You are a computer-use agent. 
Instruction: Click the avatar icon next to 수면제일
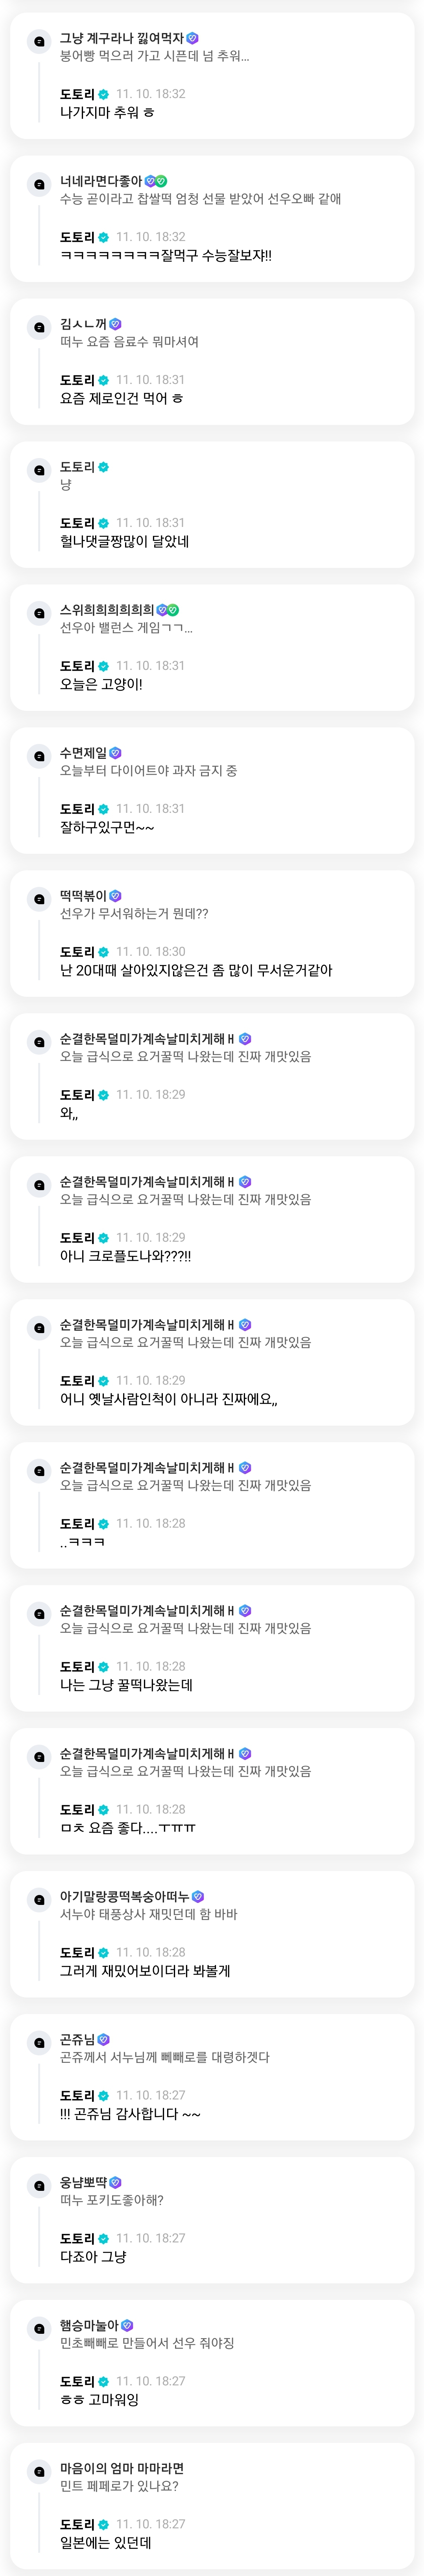pos(39,756)
